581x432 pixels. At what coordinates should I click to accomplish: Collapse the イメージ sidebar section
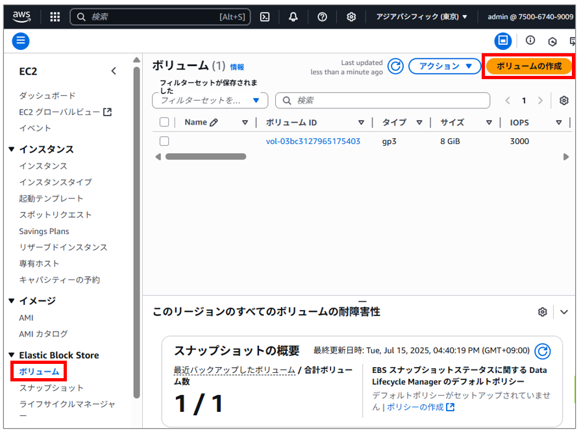12,300
